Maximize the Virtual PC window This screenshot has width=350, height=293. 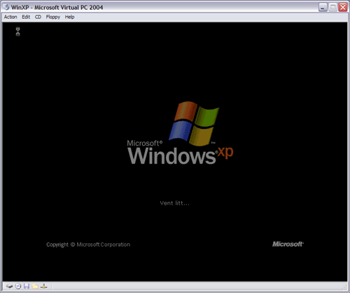tap(332, 7)
